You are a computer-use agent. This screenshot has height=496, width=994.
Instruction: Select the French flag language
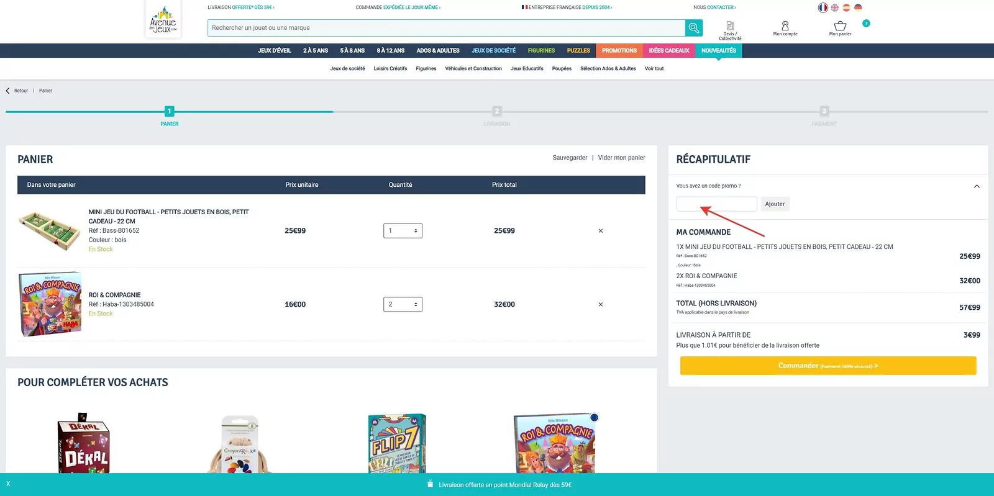click(x=823, y=7)
